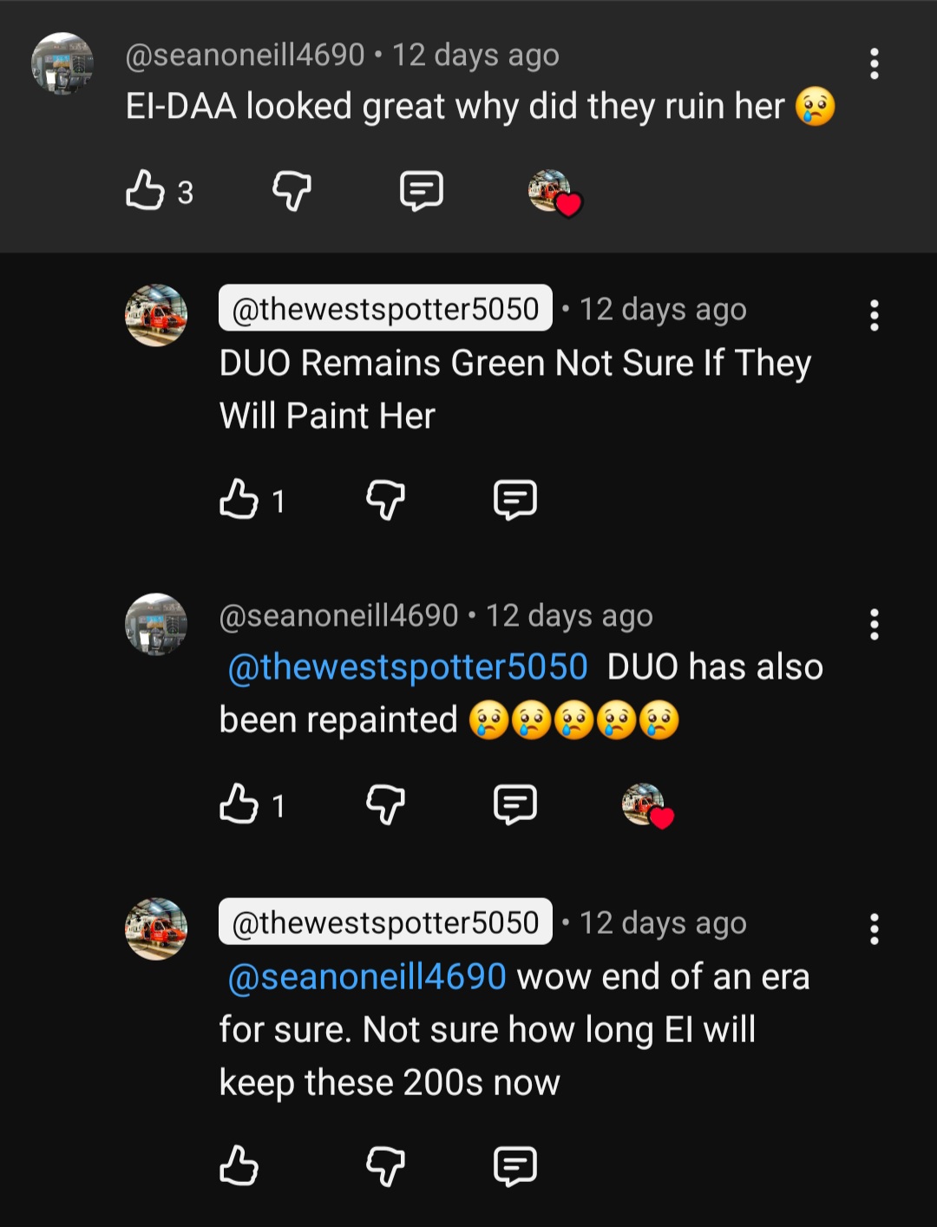Open options menu for 'end of an era' reply

coord(874,929)
